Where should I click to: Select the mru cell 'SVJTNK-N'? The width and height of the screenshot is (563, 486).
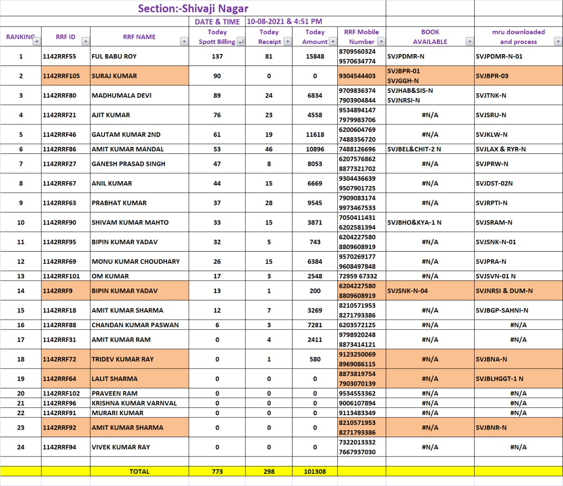[519, 95]
